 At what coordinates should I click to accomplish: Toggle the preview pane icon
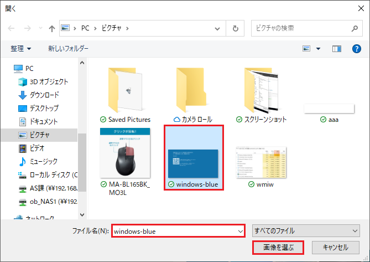coord(336,49)
